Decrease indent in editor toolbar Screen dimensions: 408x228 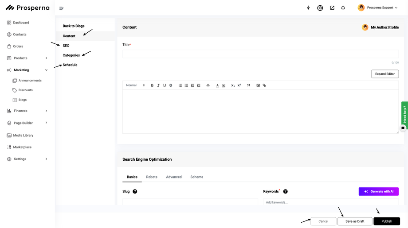192,85
